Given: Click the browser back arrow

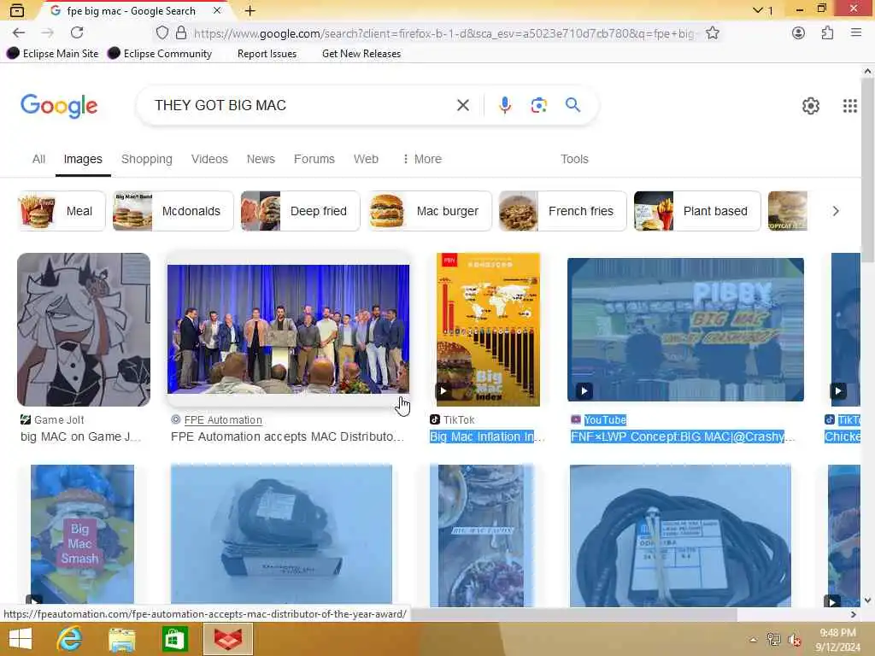Looking at the screenshot, I should tap(19, 33).
